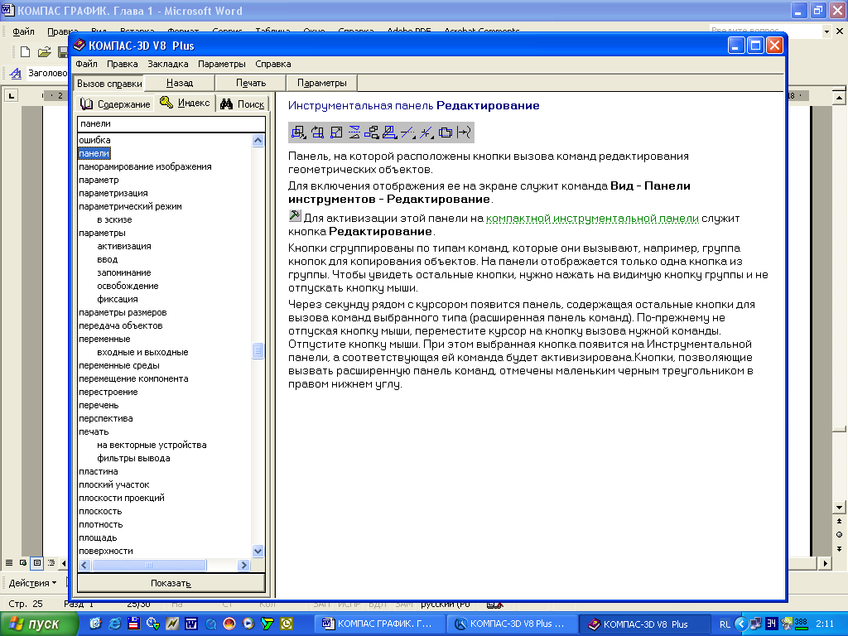The width and height of the screenshot is (848, 636).
Task: Click Open folder icon in Word toolbar
Action: [45, 52]
